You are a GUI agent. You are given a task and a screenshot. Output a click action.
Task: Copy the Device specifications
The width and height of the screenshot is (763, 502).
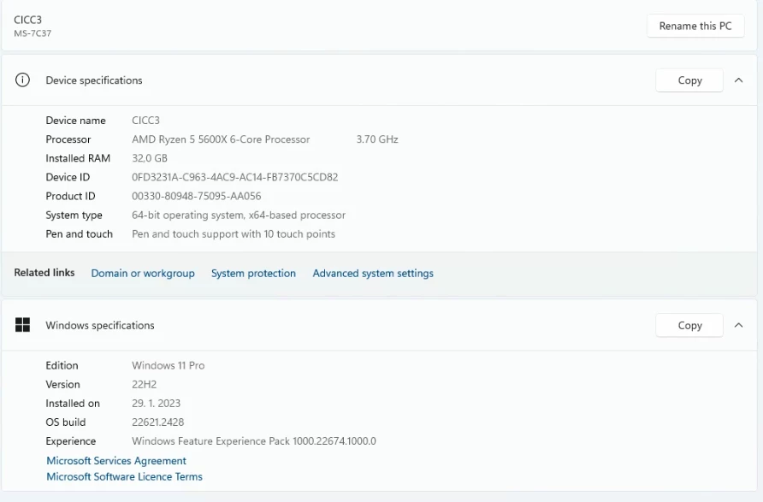click(689, 80)
